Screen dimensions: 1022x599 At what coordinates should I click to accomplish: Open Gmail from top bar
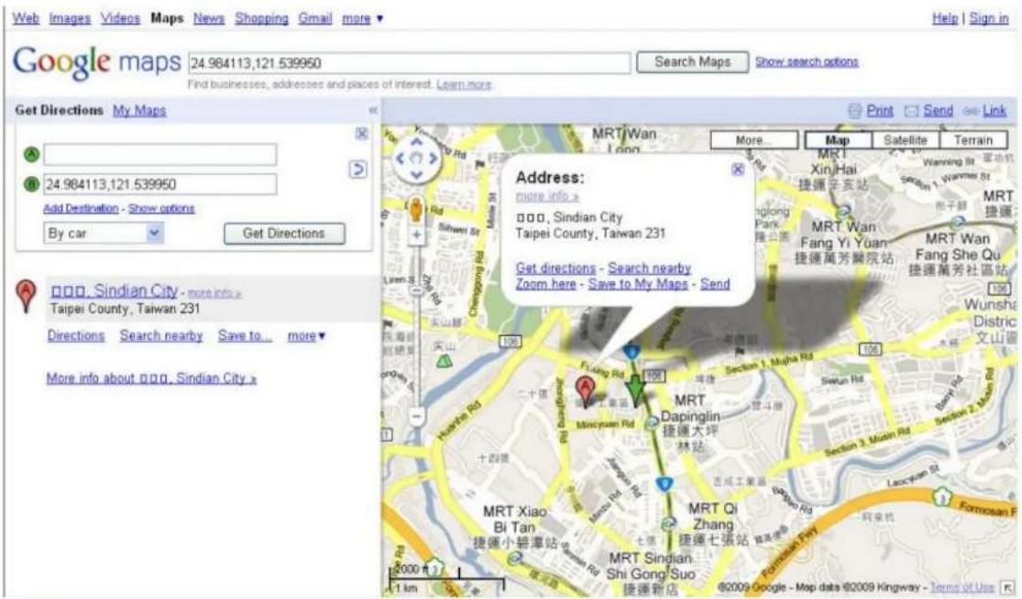tap(315, 18)
